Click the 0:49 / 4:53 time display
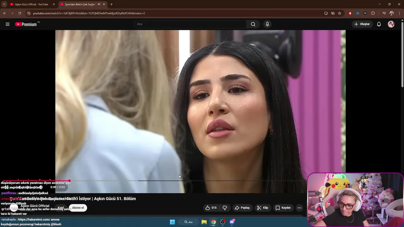 (57, 187)
